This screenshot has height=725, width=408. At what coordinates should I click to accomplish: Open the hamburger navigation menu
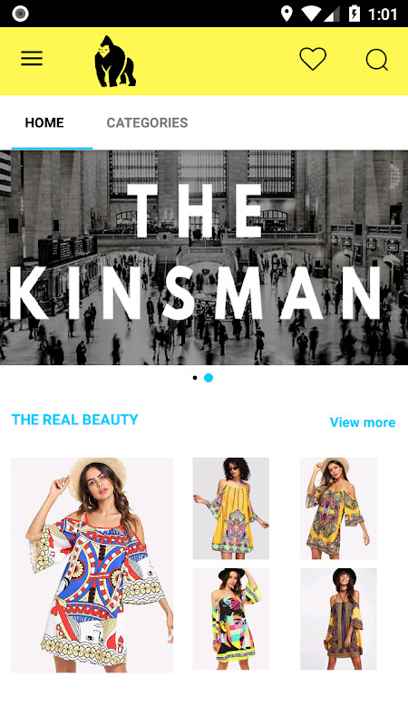[x=32, y=59]
